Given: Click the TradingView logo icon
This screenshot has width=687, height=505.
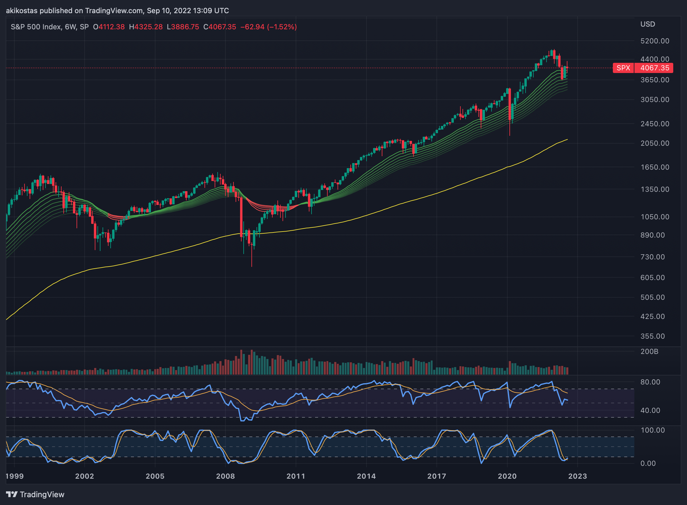Looking at the screenshot, I should (12, 494).
